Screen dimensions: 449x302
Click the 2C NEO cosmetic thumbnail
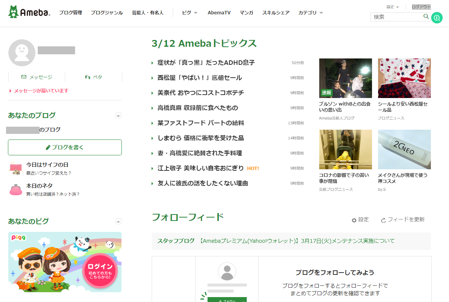[x=404, y=149]
